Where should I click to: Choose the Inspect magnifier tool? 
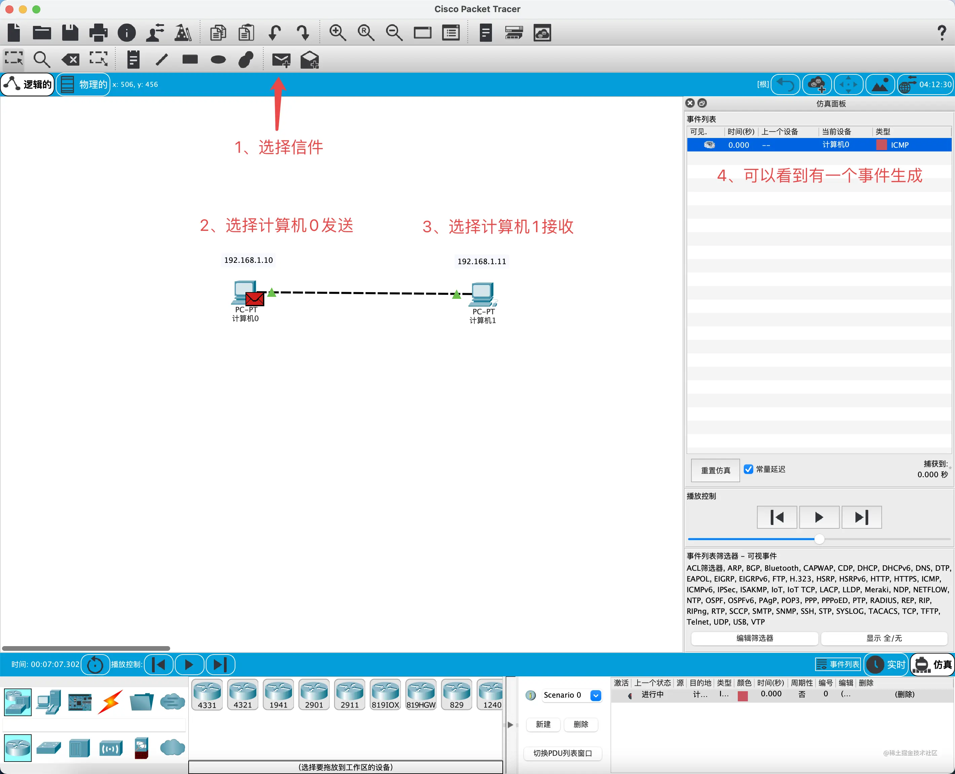click(x=42, y=59)
